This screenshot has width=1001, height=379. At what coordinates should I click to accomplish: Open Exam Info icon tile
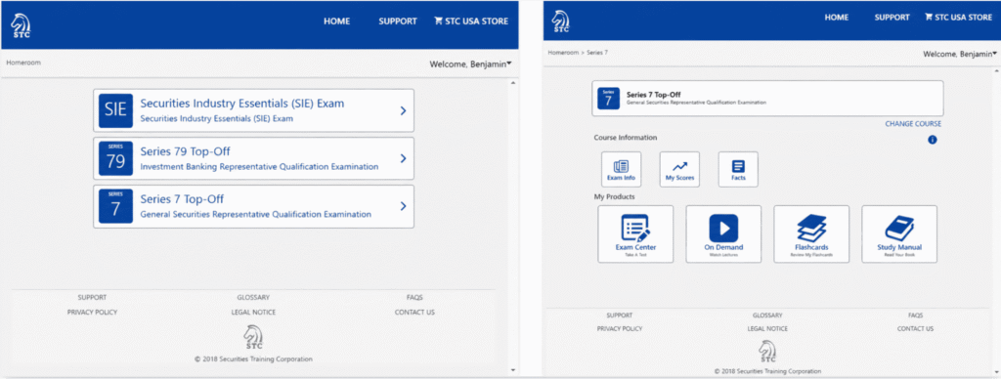(621, 169)
